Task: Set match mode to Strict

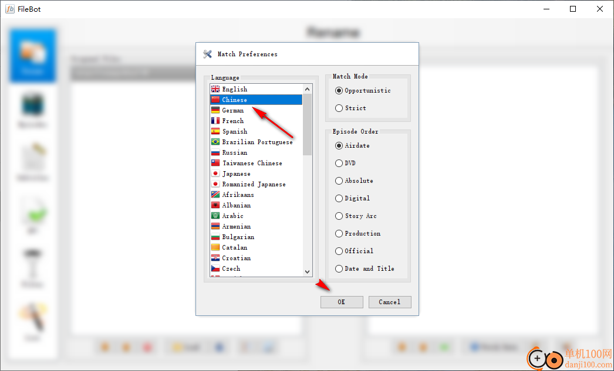Action: coord(350,108)
